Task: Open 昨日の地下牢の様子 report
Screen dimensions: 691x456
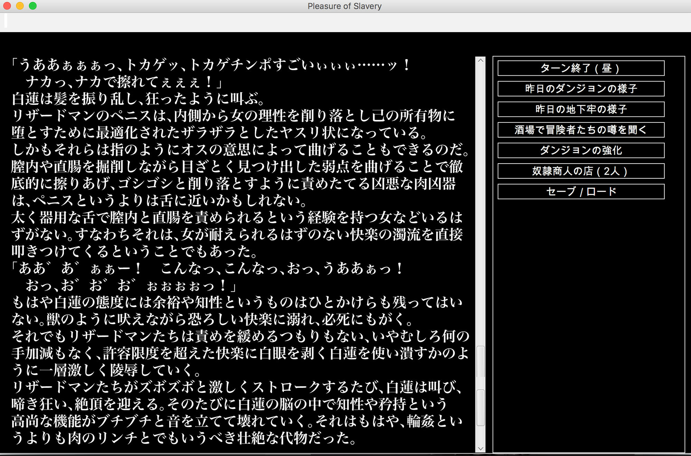Action: pyautogui.click(x=580, y=109)
